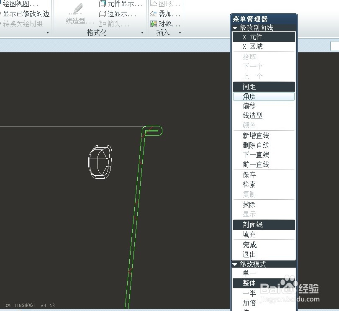The width and height of the screenshot is (339, 311).
Task: Collapse the 修改模式 menu section
Action: (x=235, y=264)
